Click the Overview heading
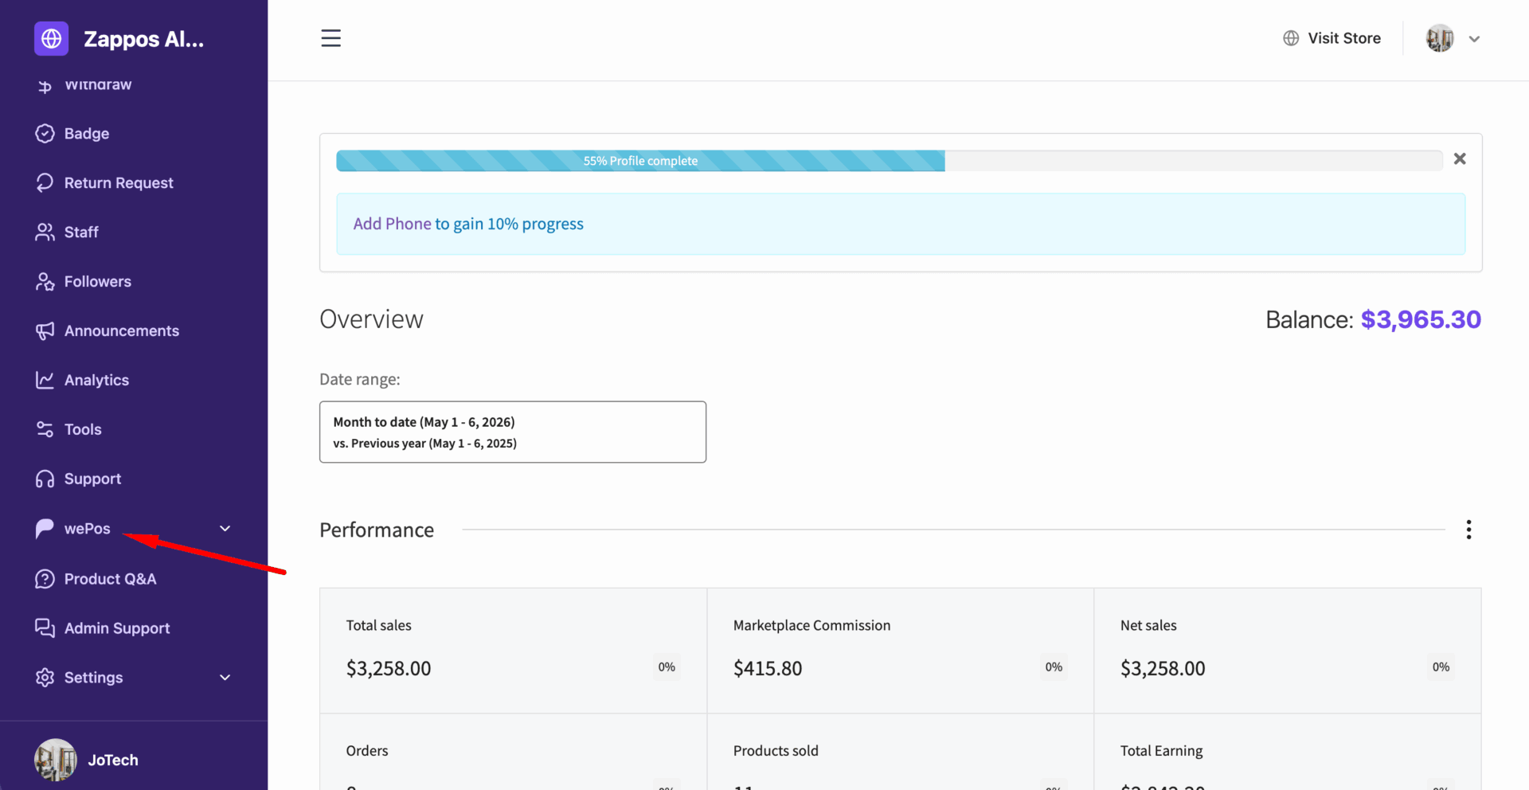The width and height of the screenshot is (1529, 790). [371, 319]
